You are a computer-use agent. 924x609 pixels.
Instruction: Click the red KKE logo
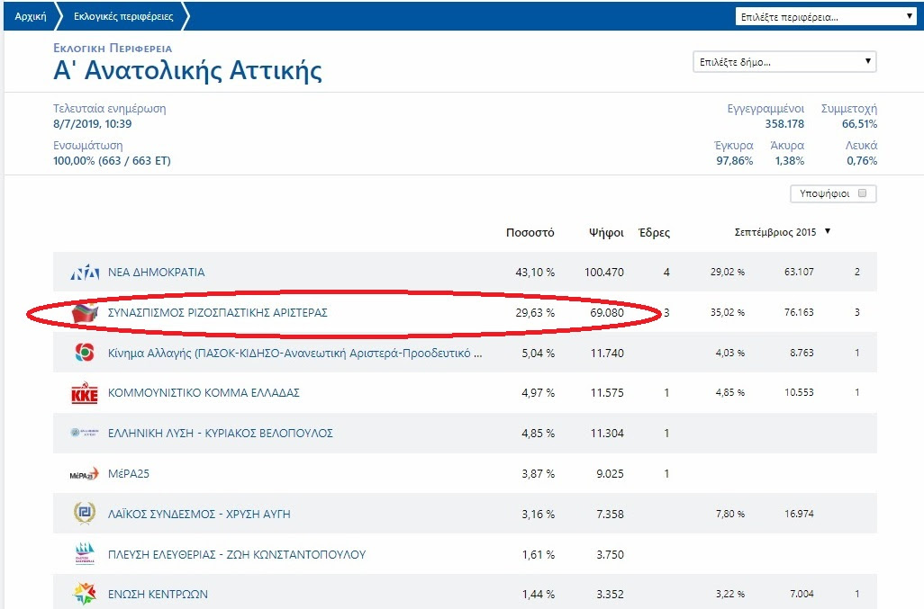(85, 392)
